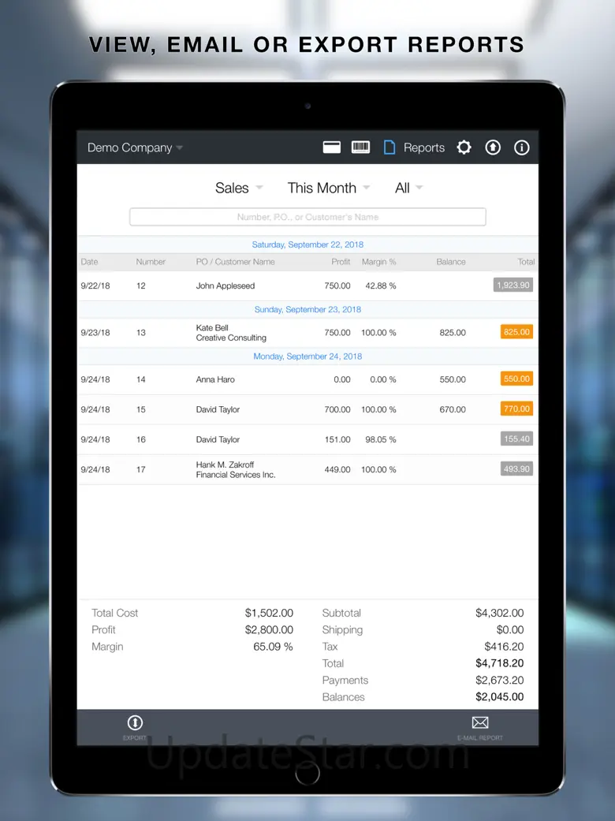Viewport: 615px width, 821px height.
Task: Click the Payments $2,673.20 value
Action: click(x=499, y=680)
